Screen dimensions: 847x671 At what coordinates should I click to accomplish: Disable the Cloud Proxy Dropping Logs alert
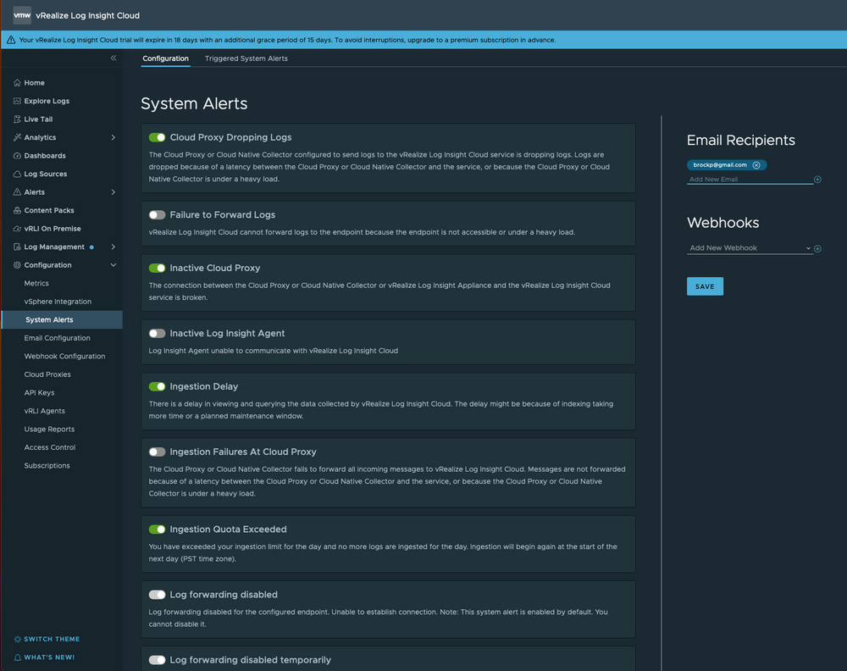[158, 137]
